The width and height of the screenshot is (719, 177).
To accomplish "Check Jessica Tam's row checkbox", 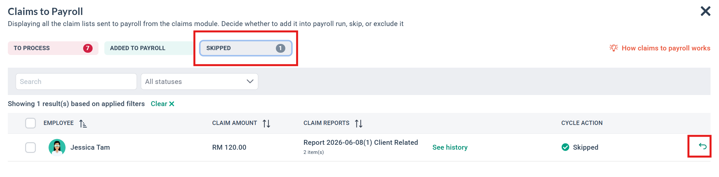I will [30, 147].
